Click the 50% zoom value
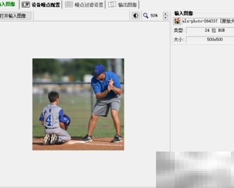Image resolution: width=234 pixels, height=188 pixels. pyautogui.click(x=154, y=16)
